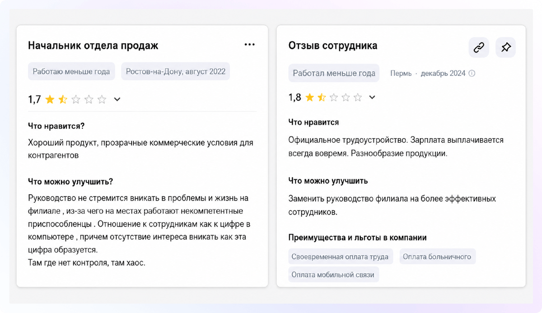Click the star rating next to 1,7
The width and height of the screenshot is (542, 313).
coord(76,99)
